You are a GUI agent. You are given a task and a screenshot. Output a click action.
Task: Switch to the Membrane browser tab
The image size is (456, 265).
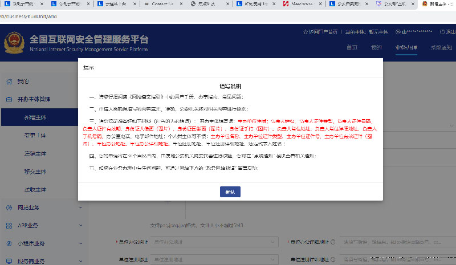(302, 5)
